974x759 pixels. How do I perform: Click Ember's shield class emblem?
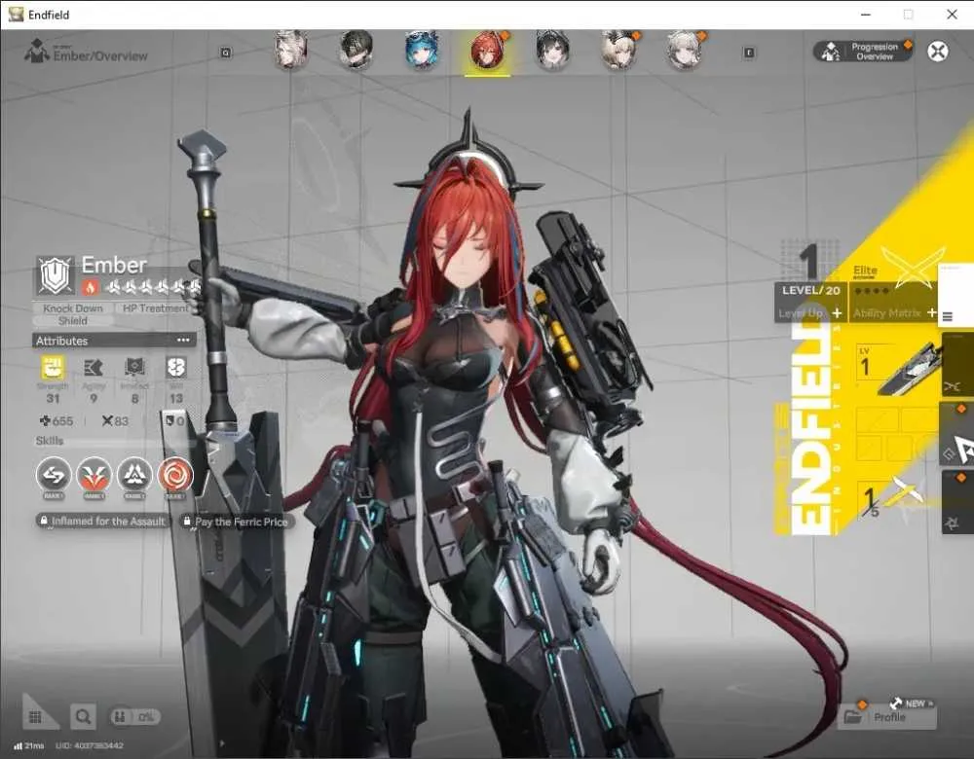pos(55,275)
